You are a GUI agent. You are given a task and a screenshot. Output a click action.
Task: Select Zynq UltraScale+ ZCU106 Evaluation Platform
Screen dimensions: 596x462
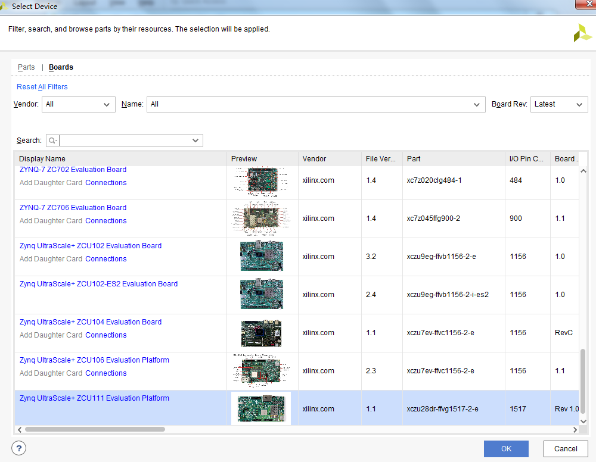pos(94,360)
